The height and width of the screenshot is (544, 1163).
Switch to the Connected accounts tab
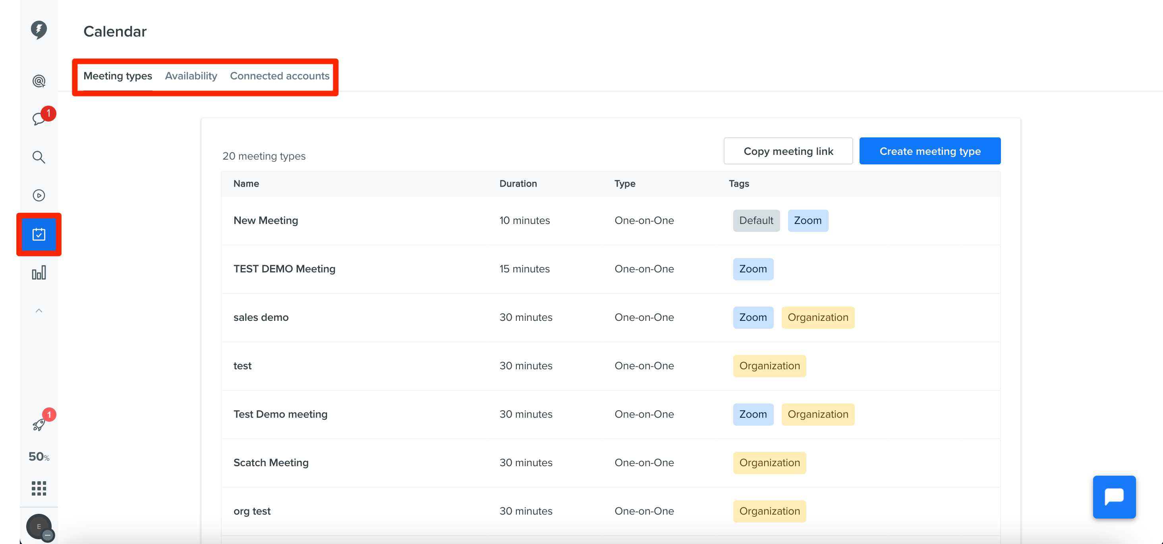pyautogui.click(x=280, y=76)
